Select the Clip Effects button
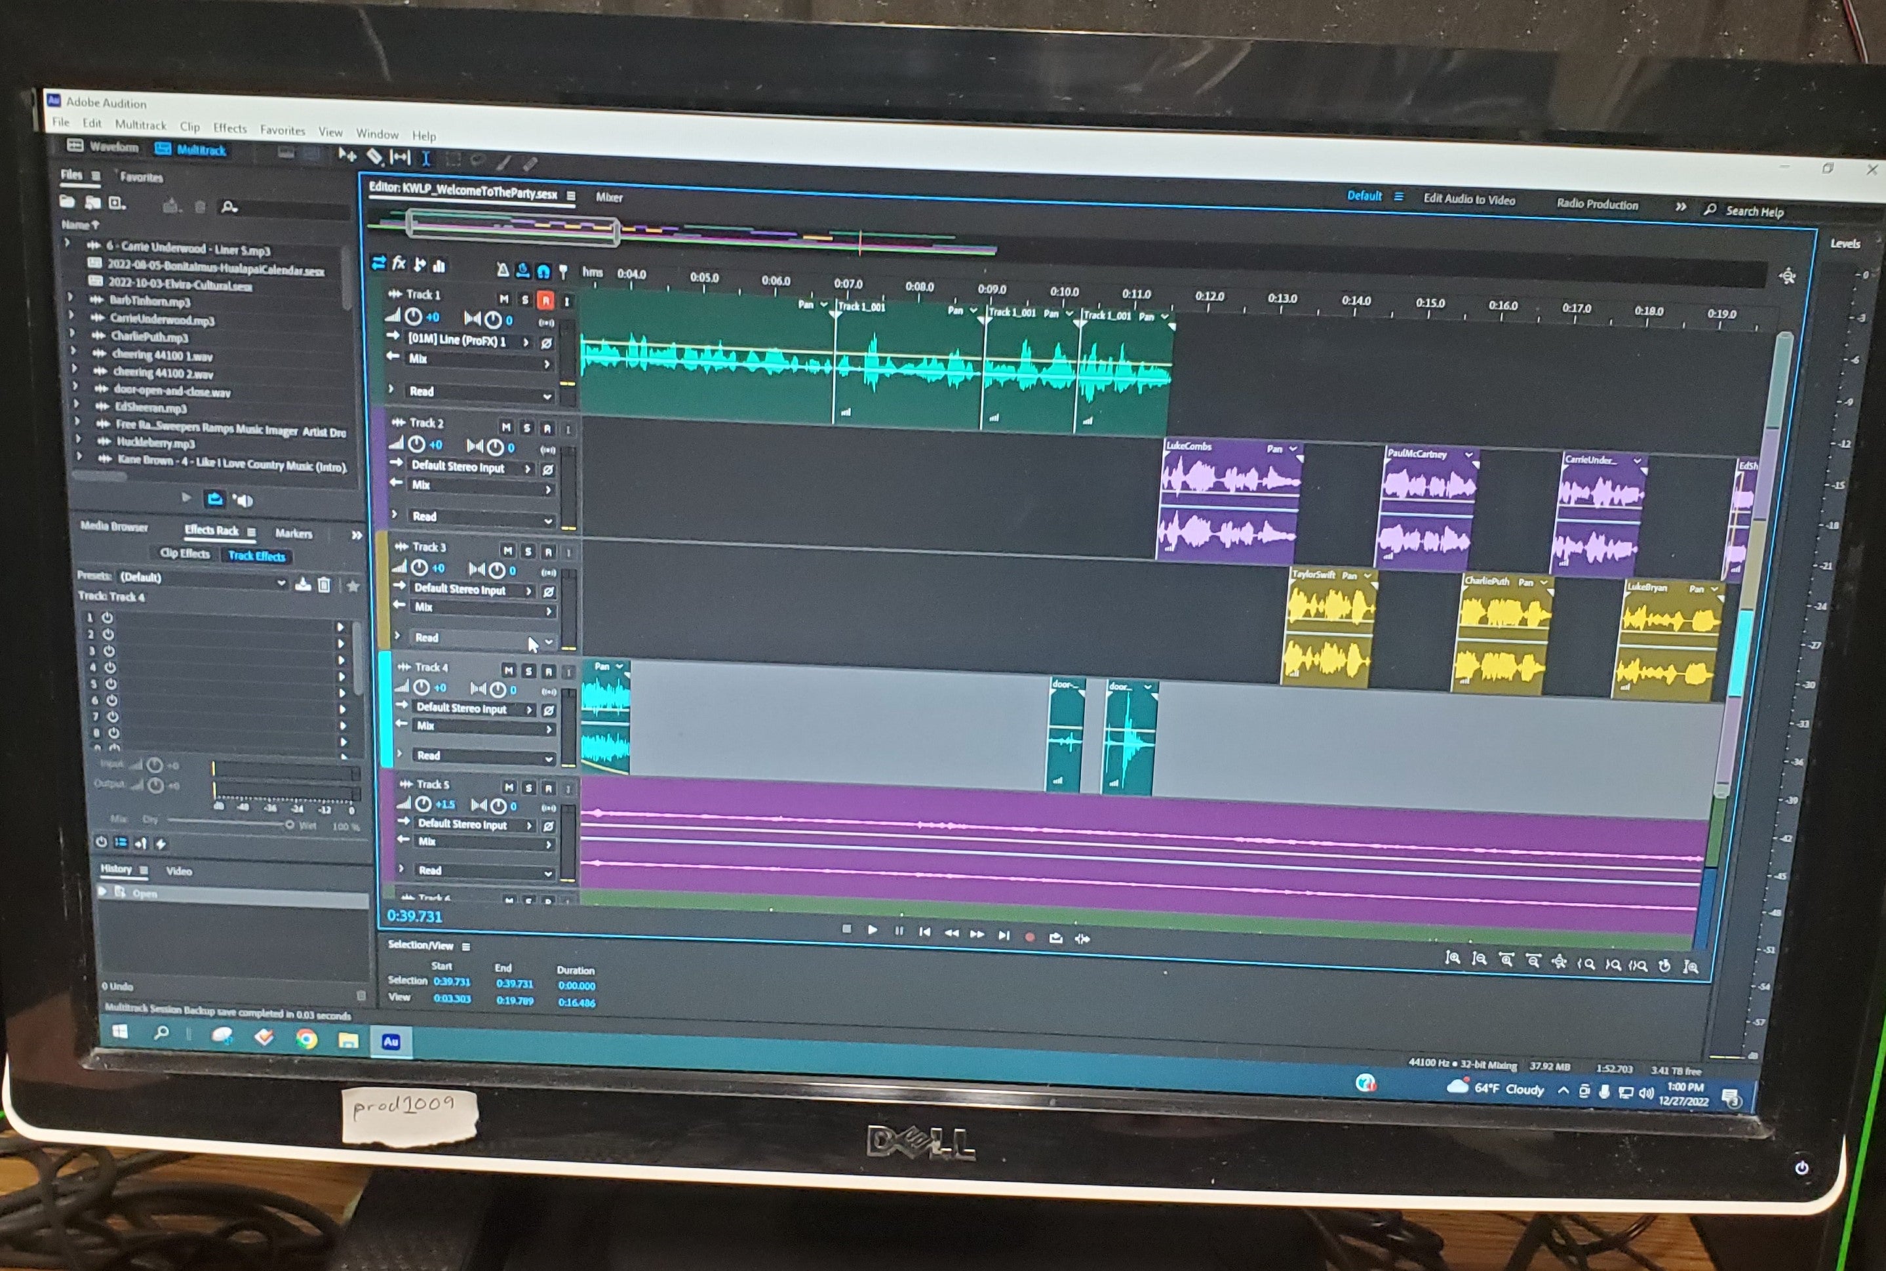Viewport: 1886px width, 1271px height. click(185, 553)
